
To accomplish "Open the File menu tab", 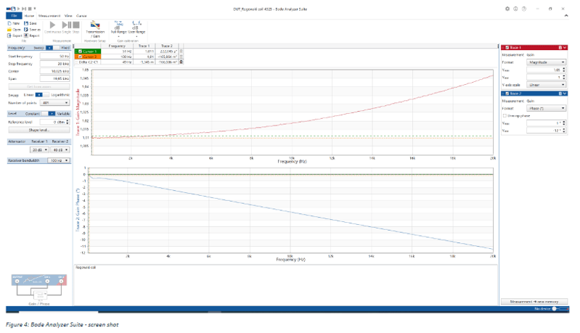I will pos(14,15).
